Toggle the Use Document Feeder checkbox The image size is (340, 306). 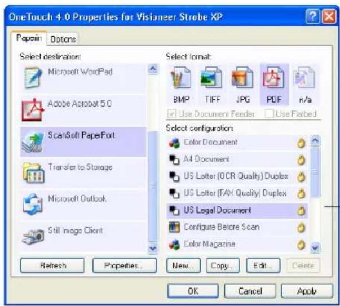pyautogui.click(x=171, y=114)
